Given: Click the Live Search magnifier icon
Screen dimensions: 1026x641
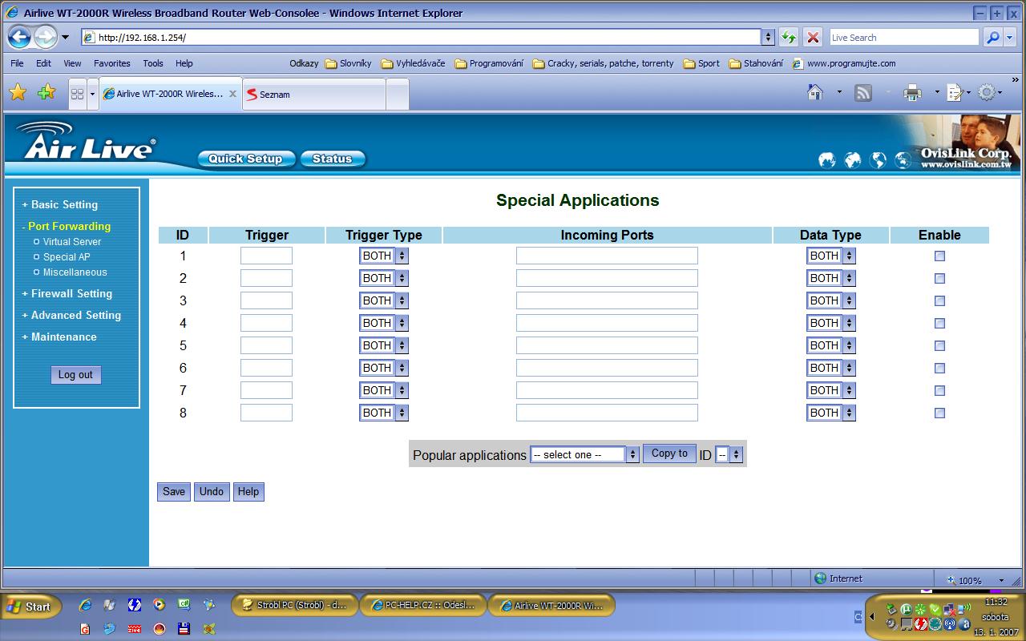Looking at the screenshot, I should tap(992, 37).
